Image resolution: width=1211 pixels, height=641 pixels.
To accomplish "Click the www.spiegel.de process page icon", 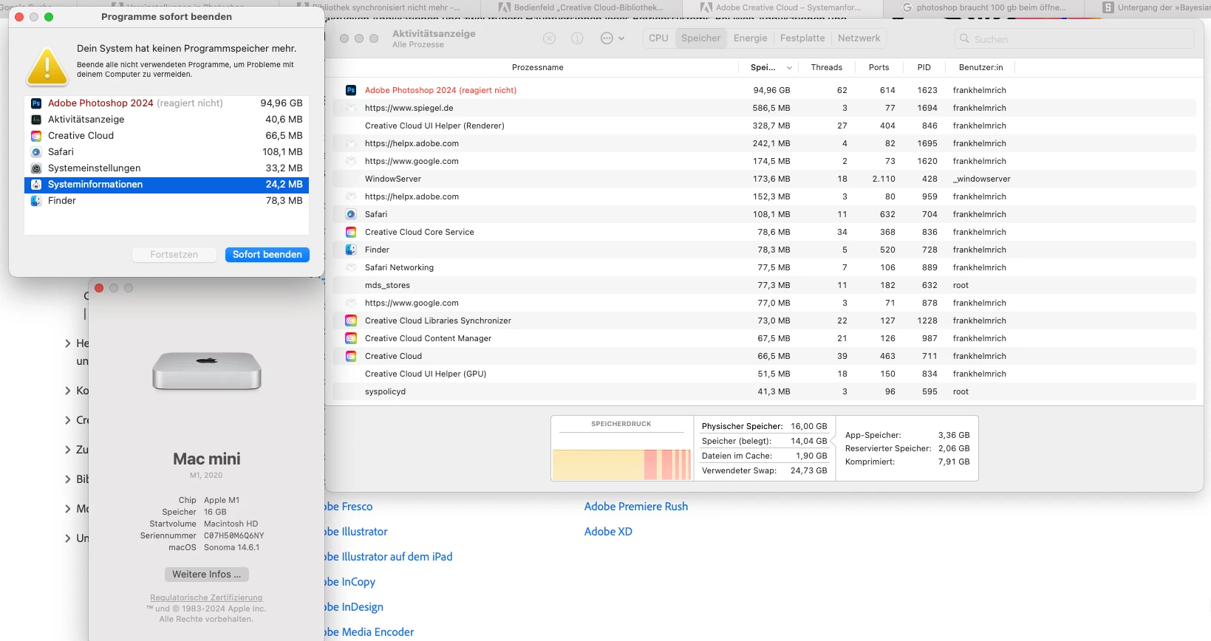I will pyautogui.click(x=351, y=108).
